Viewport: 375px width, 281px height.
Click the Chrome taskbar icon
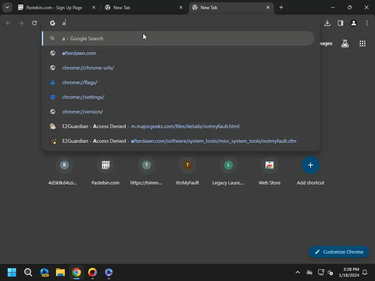77,272
